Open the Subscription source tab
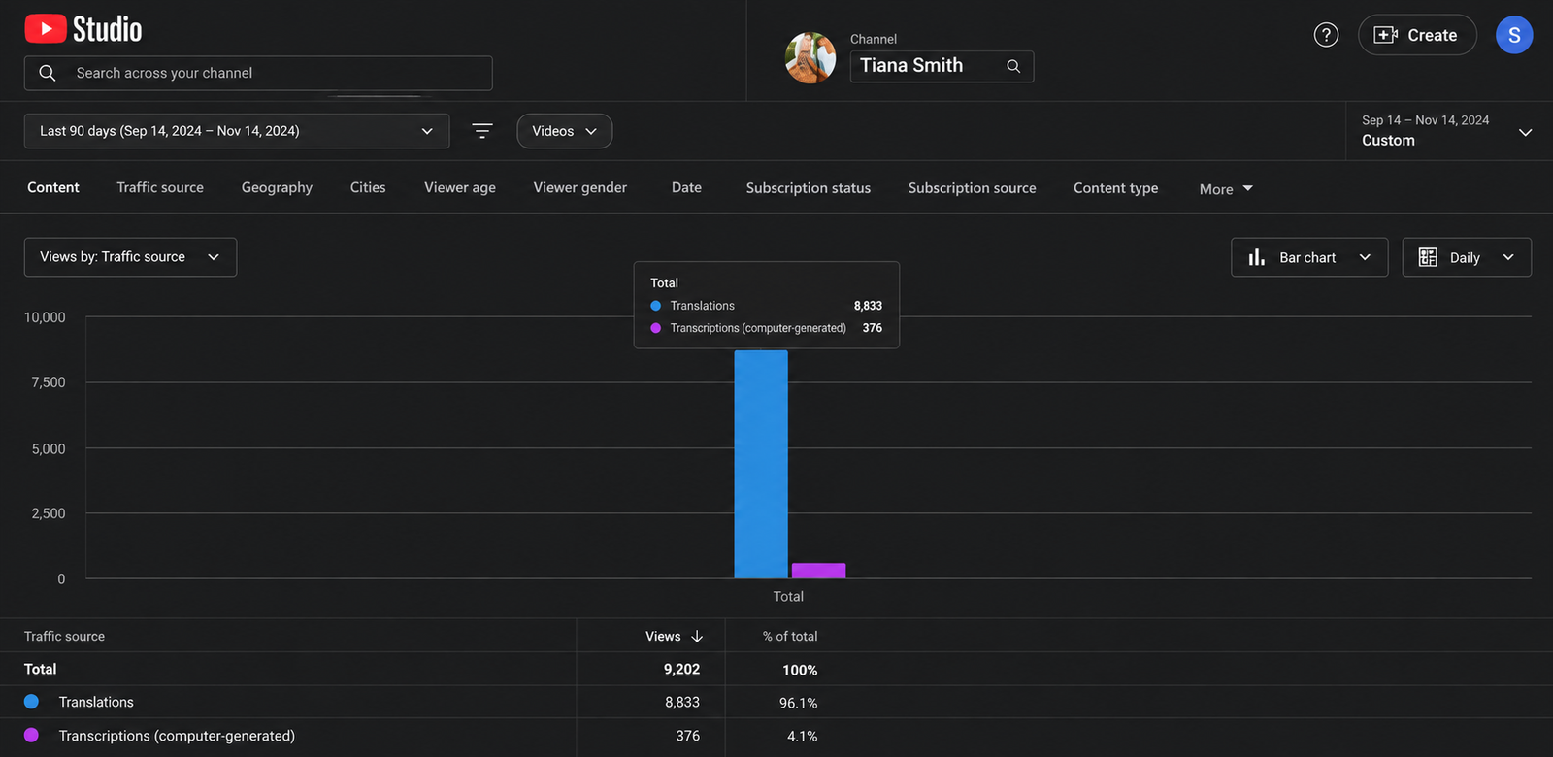Image resolution: width=1553 pixels, height=757 pixels. [x=973, y=188]
